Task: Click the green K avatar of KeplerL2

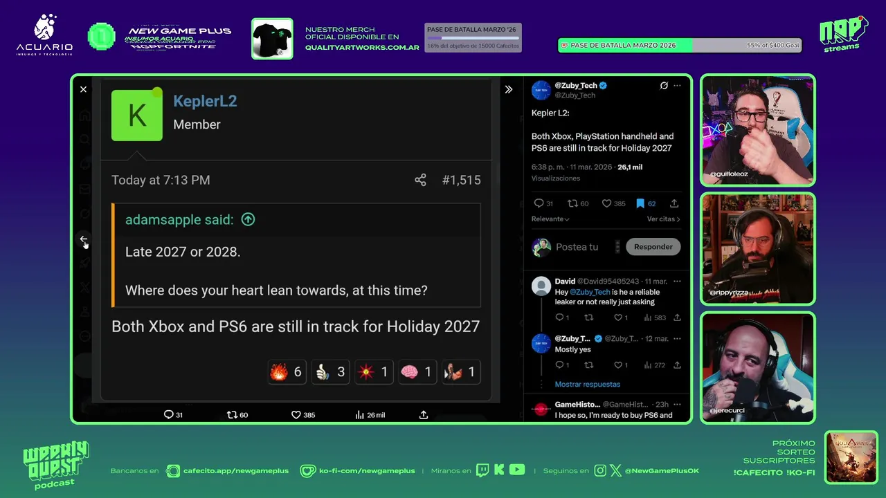Action: tap(137, 116)
